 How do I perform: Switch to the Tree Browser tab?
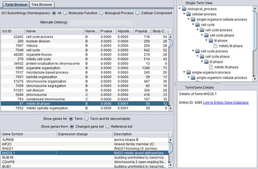point(42,4)
